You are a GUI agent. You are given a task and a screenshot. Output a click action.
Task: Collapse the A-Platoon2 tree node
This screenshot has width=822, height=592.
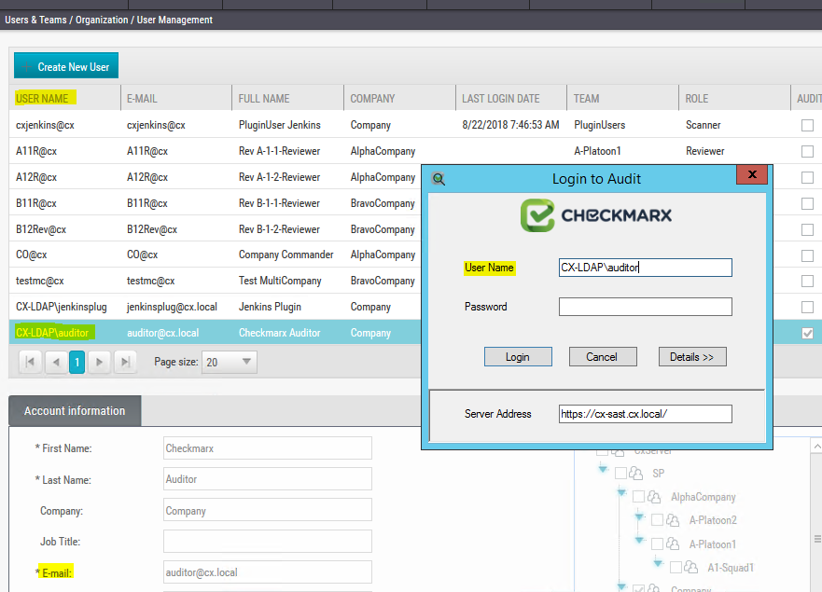[x=639, y=516]
